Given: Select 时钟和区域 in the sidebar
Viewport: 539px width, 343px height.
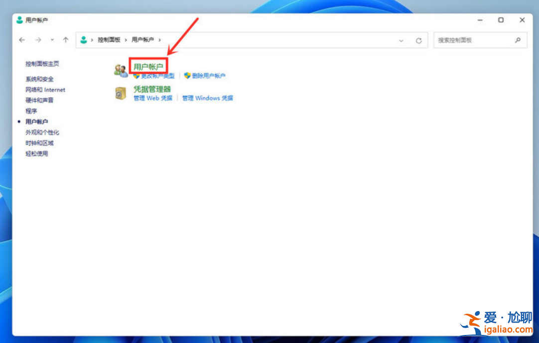Looking at the screenshot, I should (38, 143).
